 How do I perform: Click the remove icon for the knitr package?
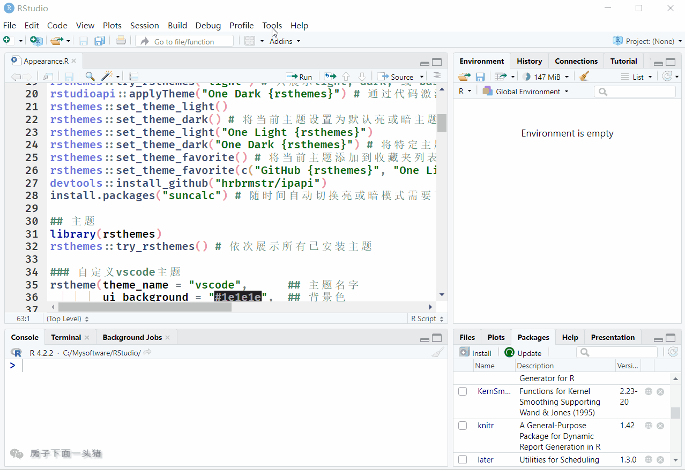(x=660, y=426)
